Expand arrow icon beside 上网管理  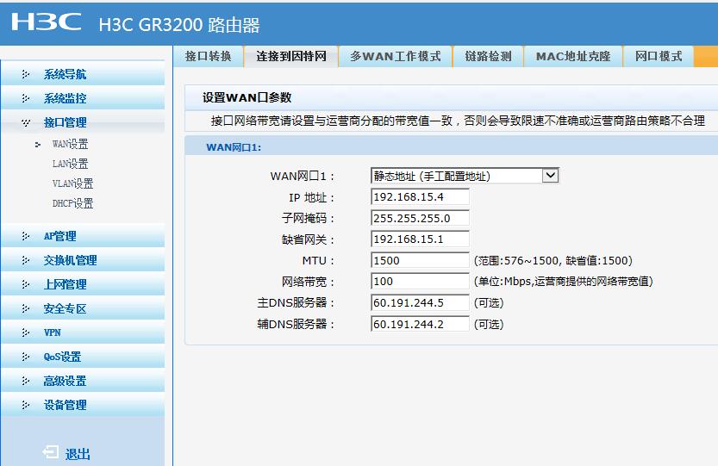pyautogui.click(x=26, y=284)
